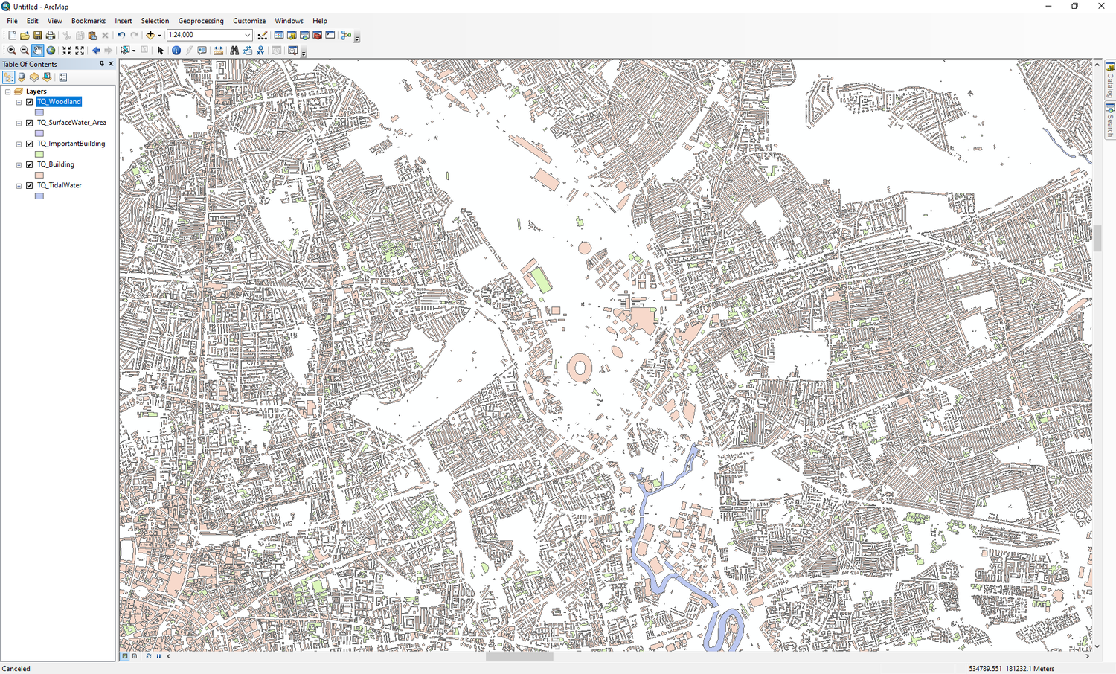Viewport: 1116px width, 674px height.
Task: Open the Find binoculars tool
Action: (x=234, y=51)
